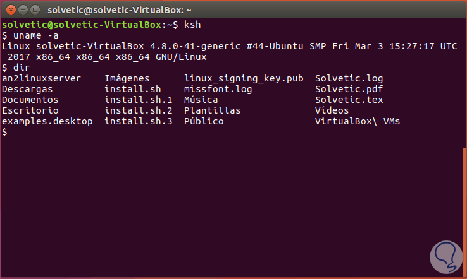Click the examples.desktop file name

[47, 121]
